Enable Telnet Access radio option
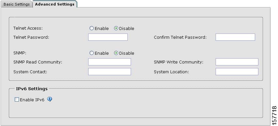Image resolution: width=278 pixels, height=126 pixels. pos(91,28)
